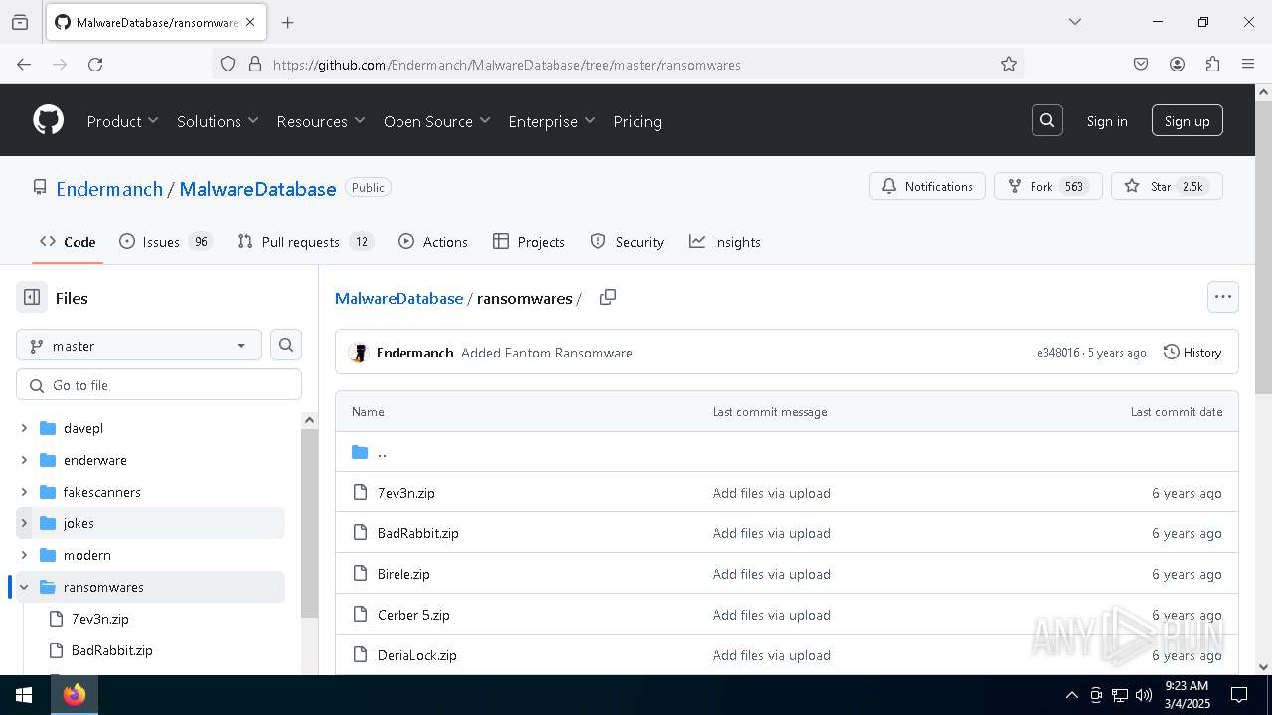
Task: Open the Actions tab
Action: tap(433, 241)
